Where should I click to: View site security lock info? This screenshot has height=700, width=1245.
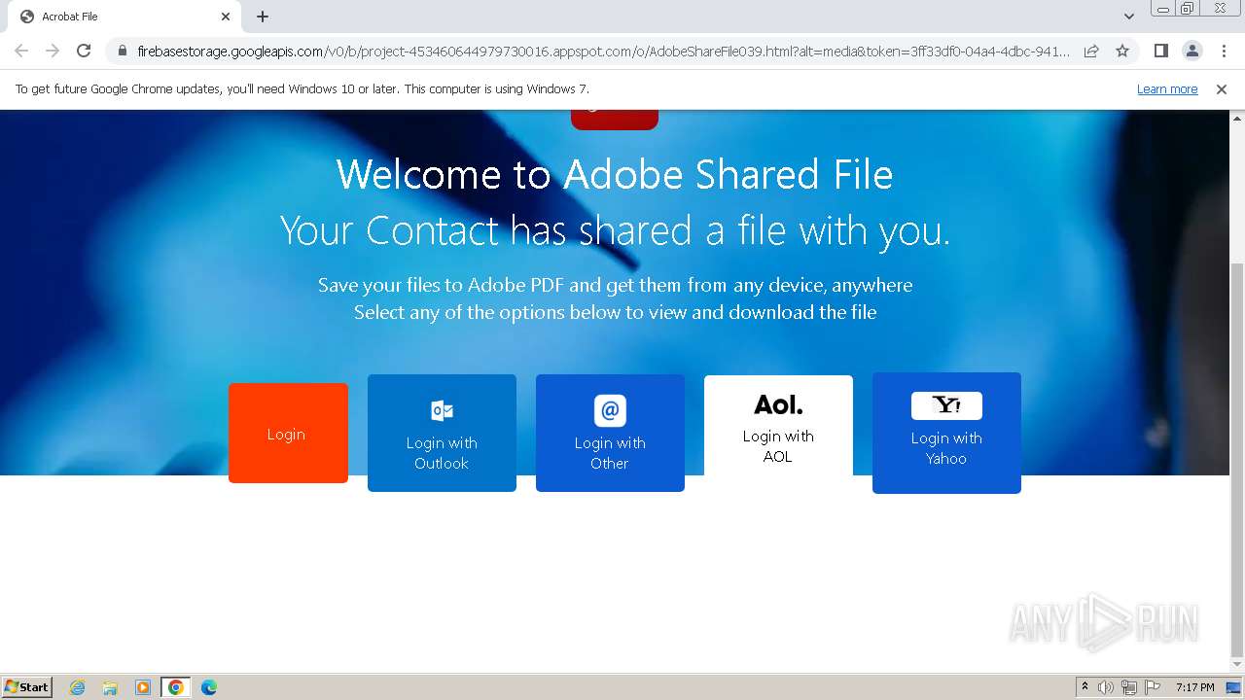[122, 51]
